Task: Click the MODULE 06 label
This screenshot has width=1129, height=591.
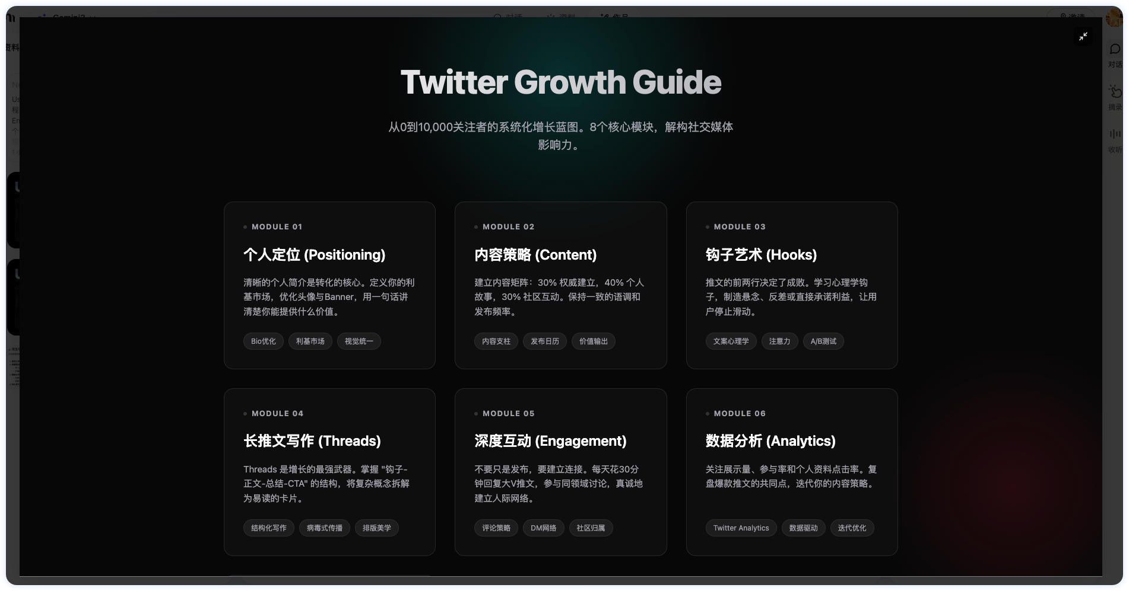Action: coord(740,413)
